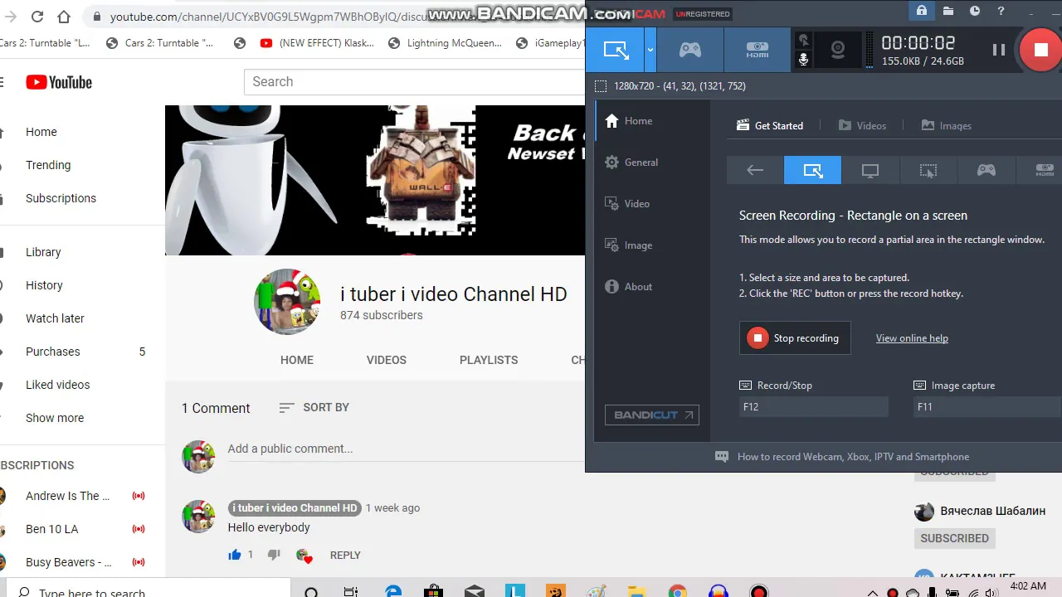Switch to the Images tab in Bandicam
The width and height of the screenshot is (1062, 597).
coord(947,126)
